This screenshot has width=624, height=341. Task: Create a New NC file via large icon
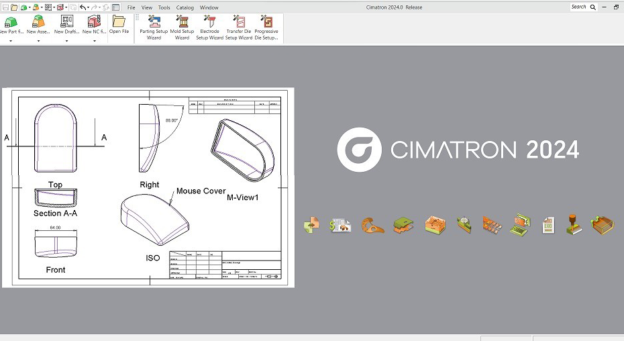click(x=95, y=24)
